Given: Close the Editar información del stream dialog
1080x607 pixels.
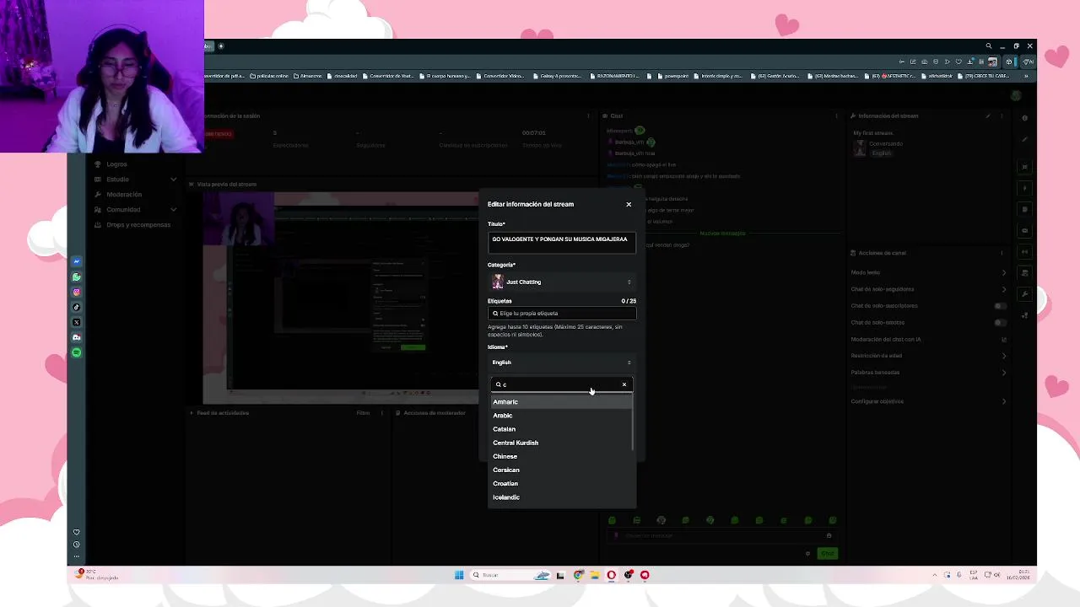Looking at the screenshot, I should coord(629,204).
